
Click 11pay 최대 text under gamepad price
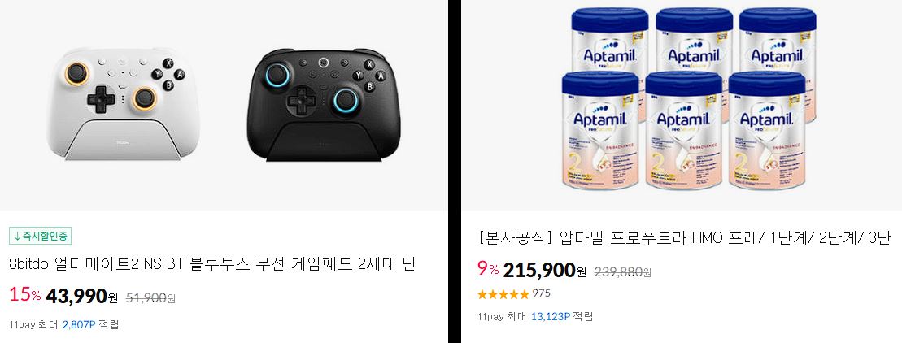tap(34, 324)
